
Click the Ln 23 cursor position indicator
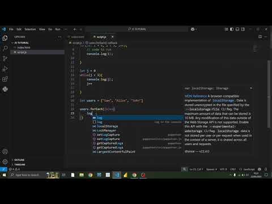pos(196,169)
